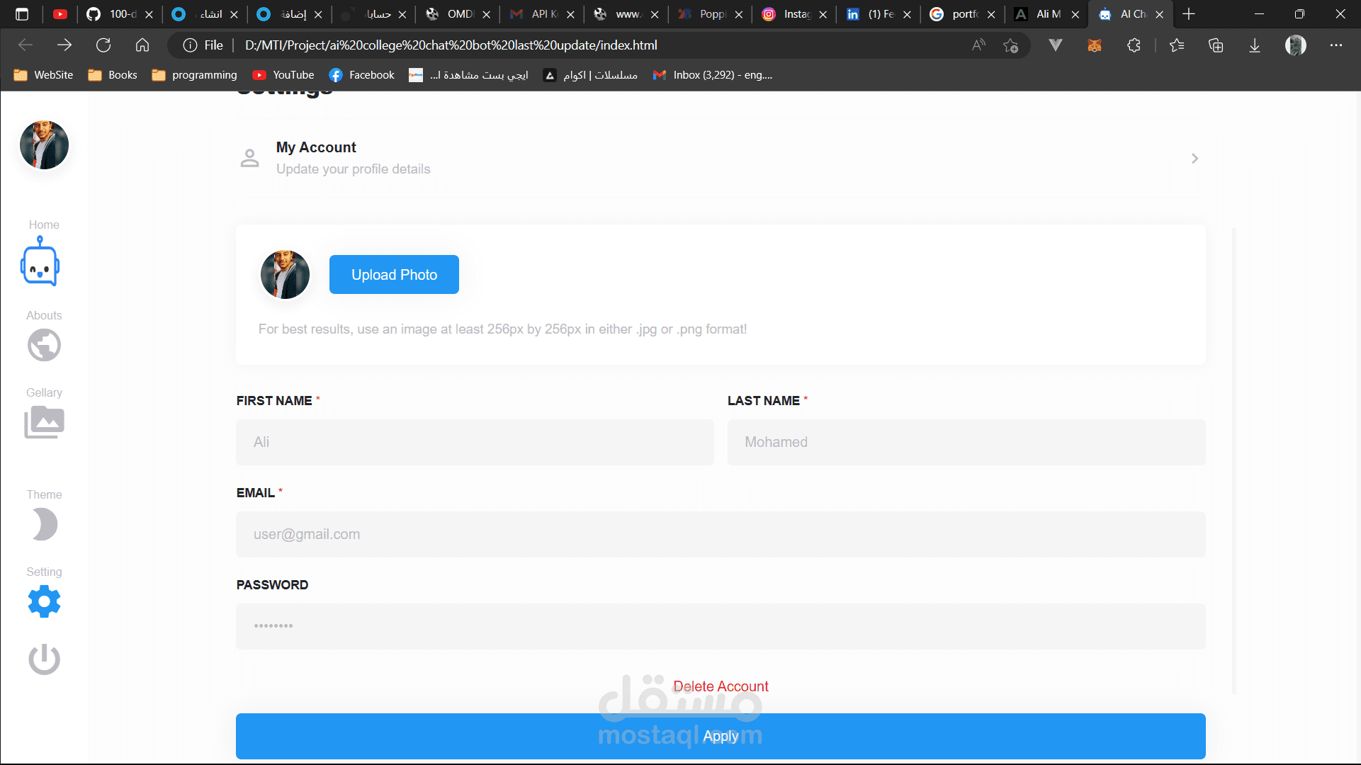Screen dimensions: 1361x765
Task: Click the blue Setting gear icon
Action: (x=44, y=601)
